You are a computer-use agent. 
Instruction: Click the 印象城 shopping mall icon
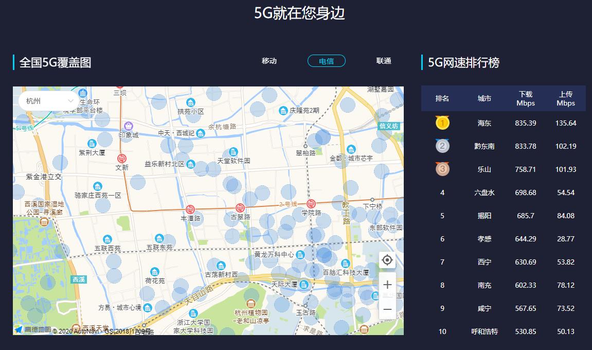click(x=129, y=126)
